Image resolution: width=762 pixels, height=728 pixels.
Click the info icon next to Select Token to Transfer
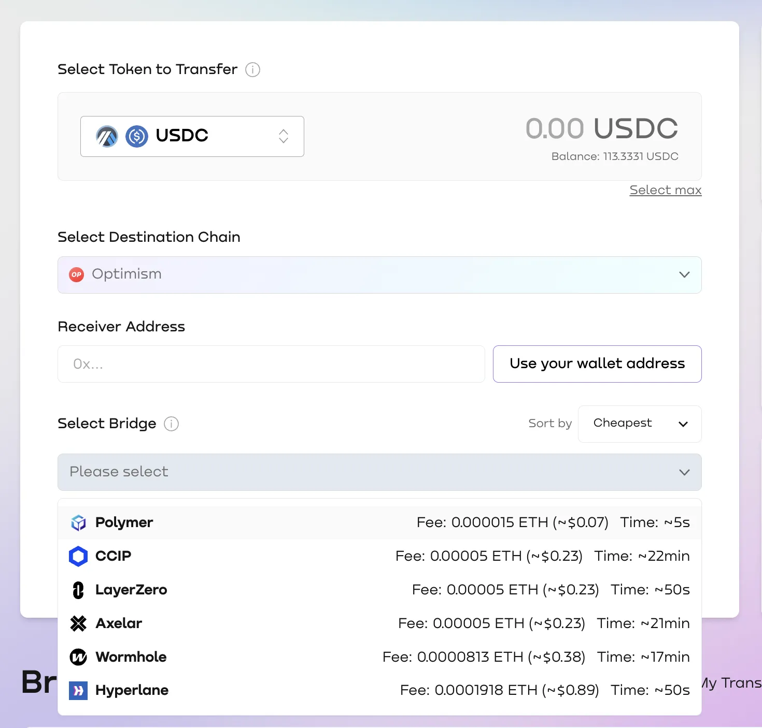[x=252, y=69]
